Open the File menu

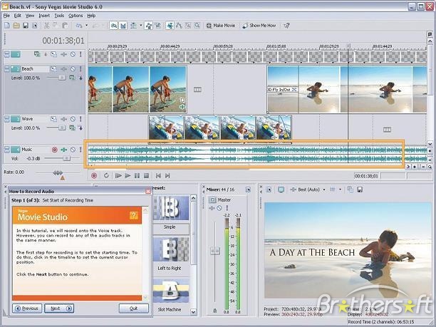tap(6, 16)
